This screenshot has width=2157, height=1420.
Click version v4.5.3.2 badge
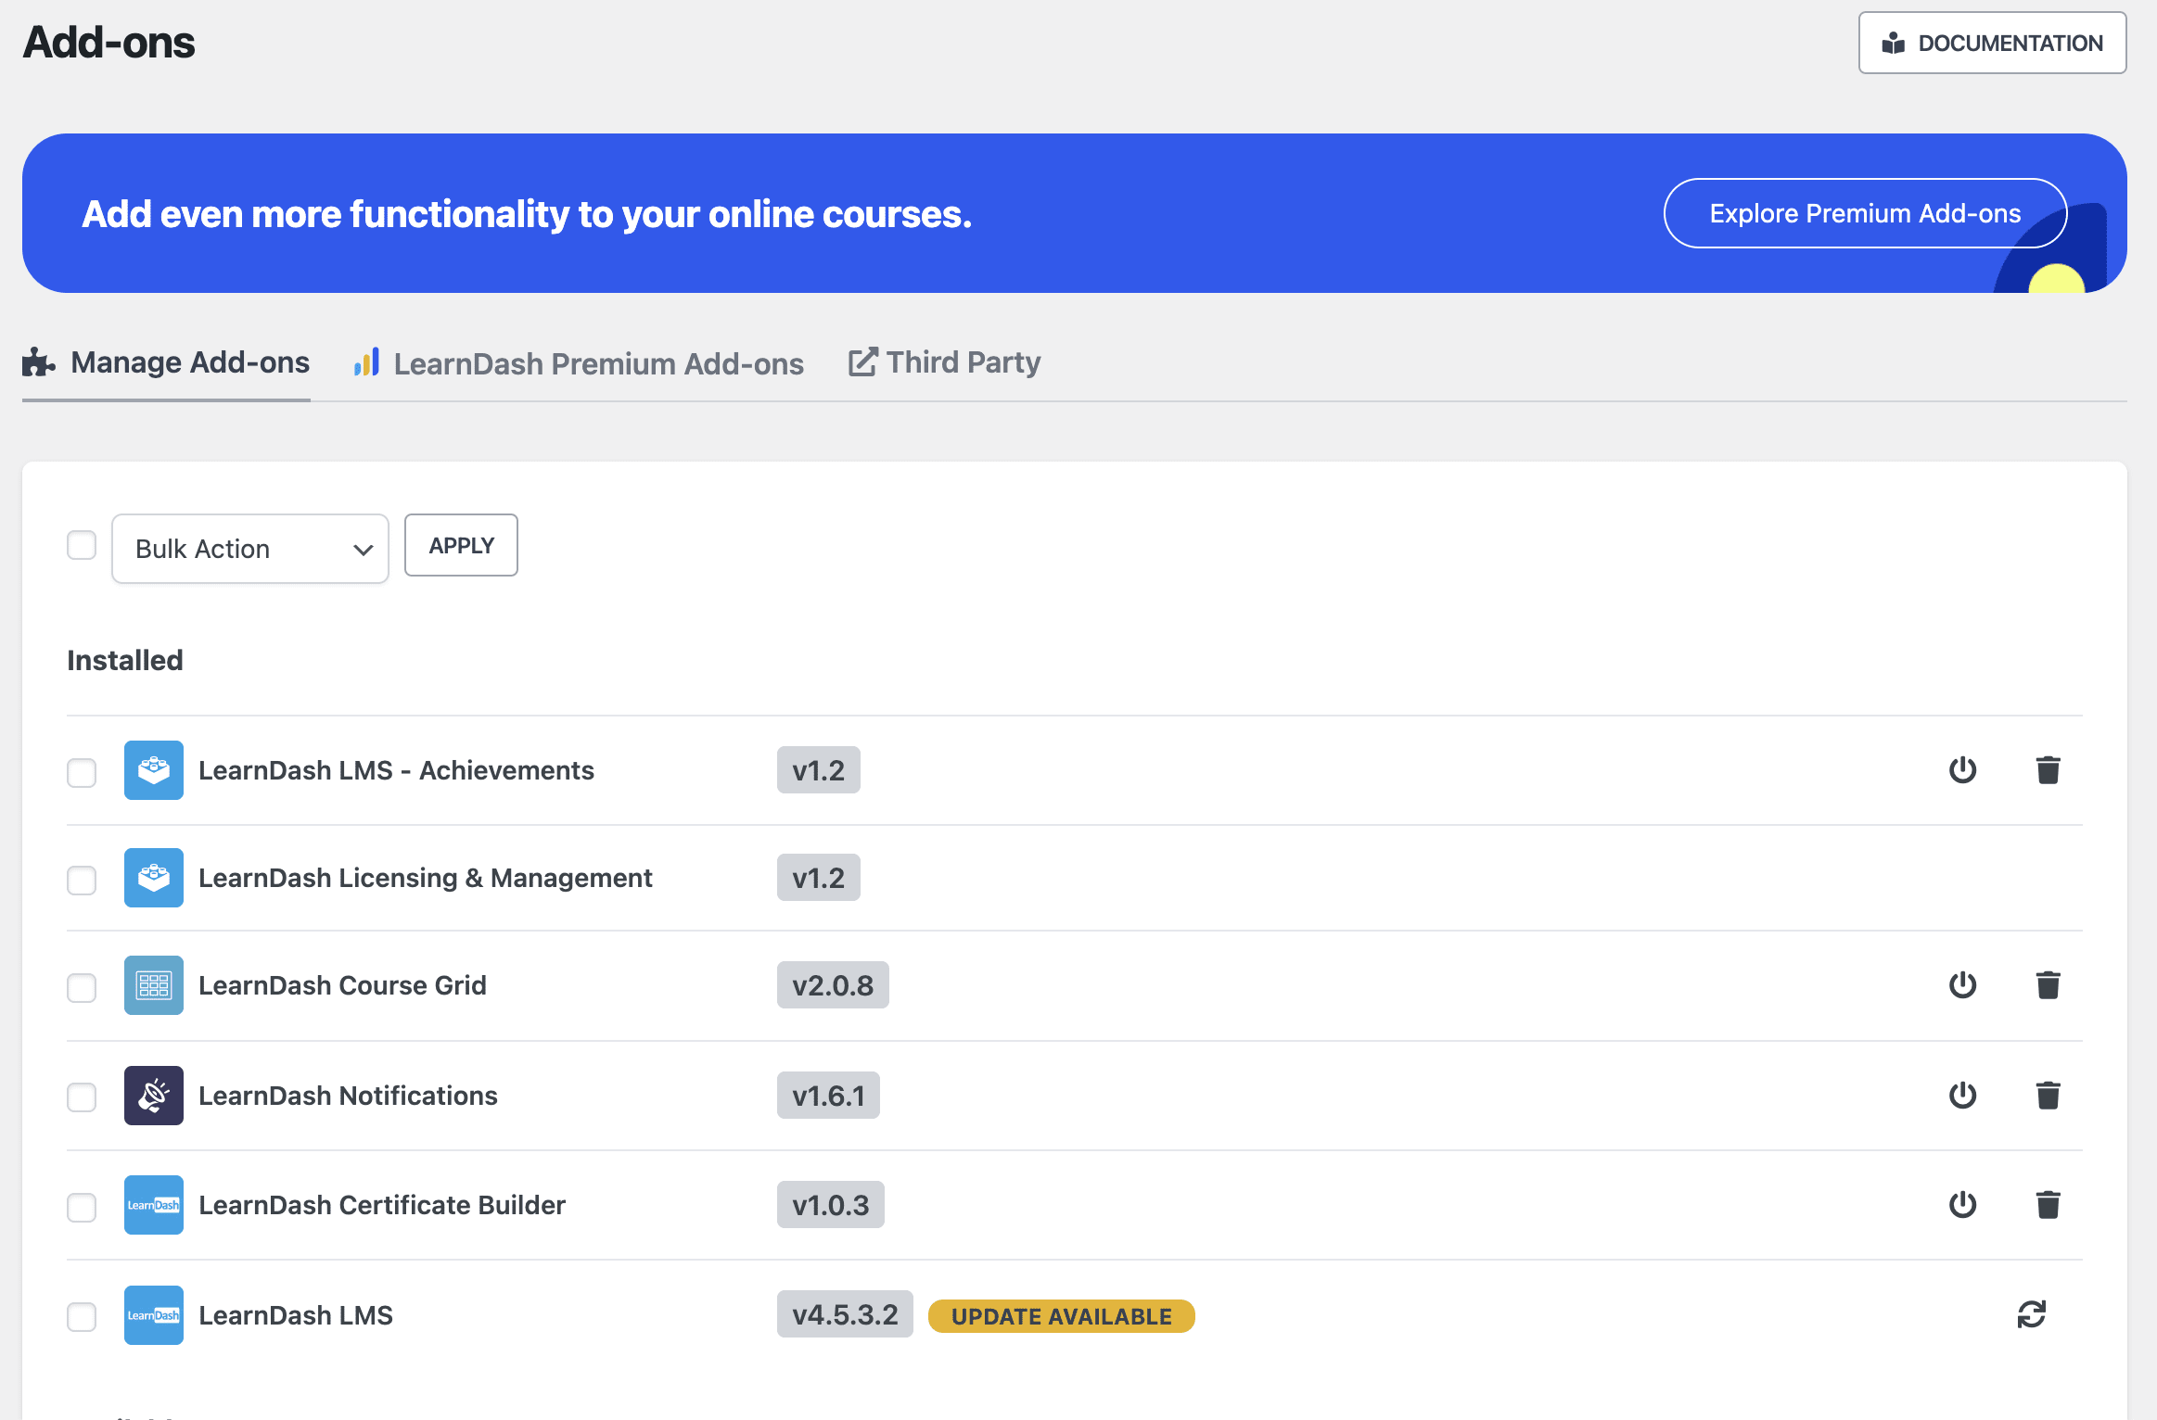[x=845, y=1314]
